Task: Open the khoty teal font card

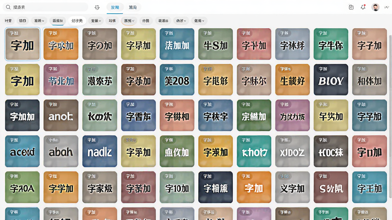Action: click(254, 151)
